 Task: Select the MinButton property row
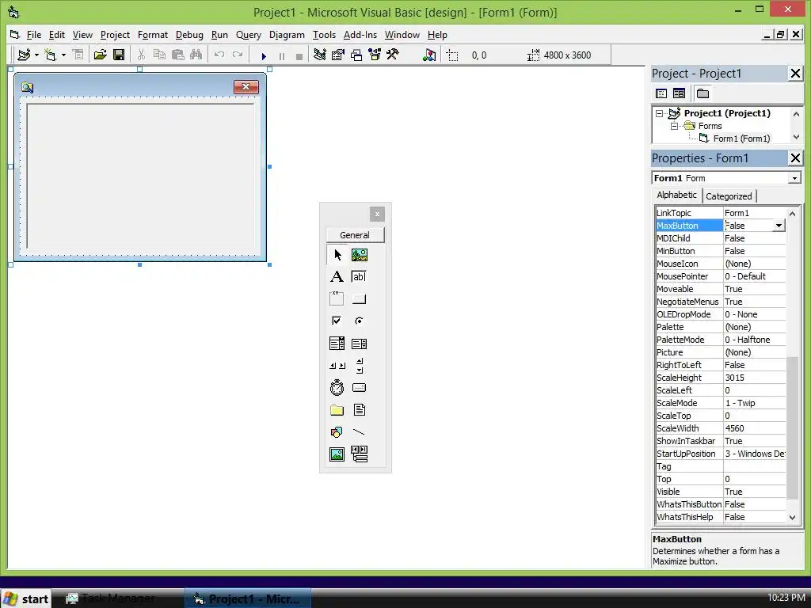[721, 251]
